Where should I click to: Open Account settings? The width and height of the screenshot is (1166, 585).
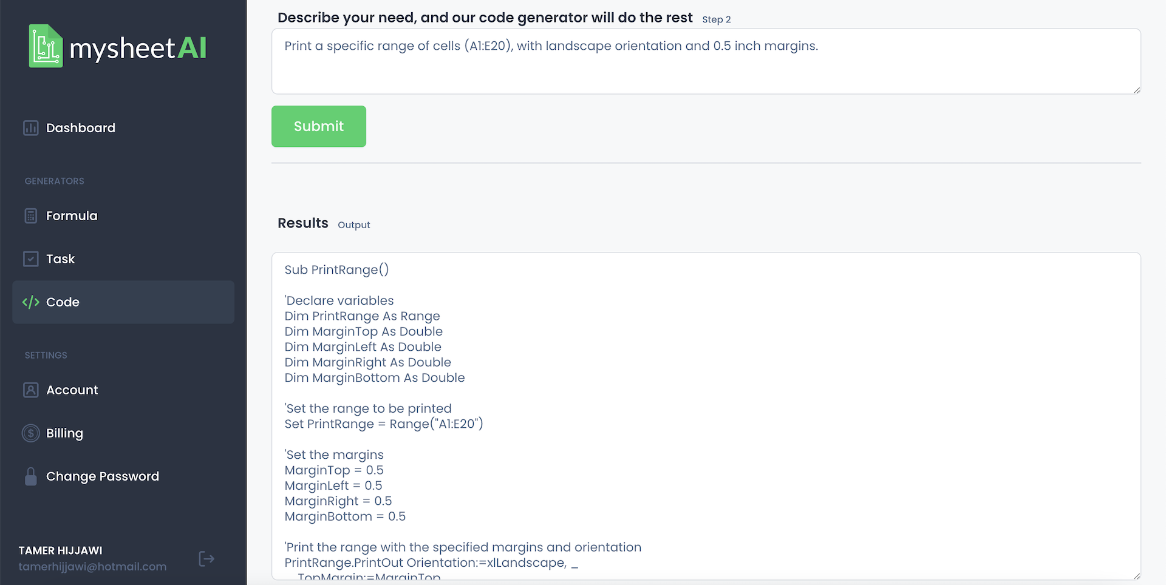pyautogui.click(x=72, y=390)
